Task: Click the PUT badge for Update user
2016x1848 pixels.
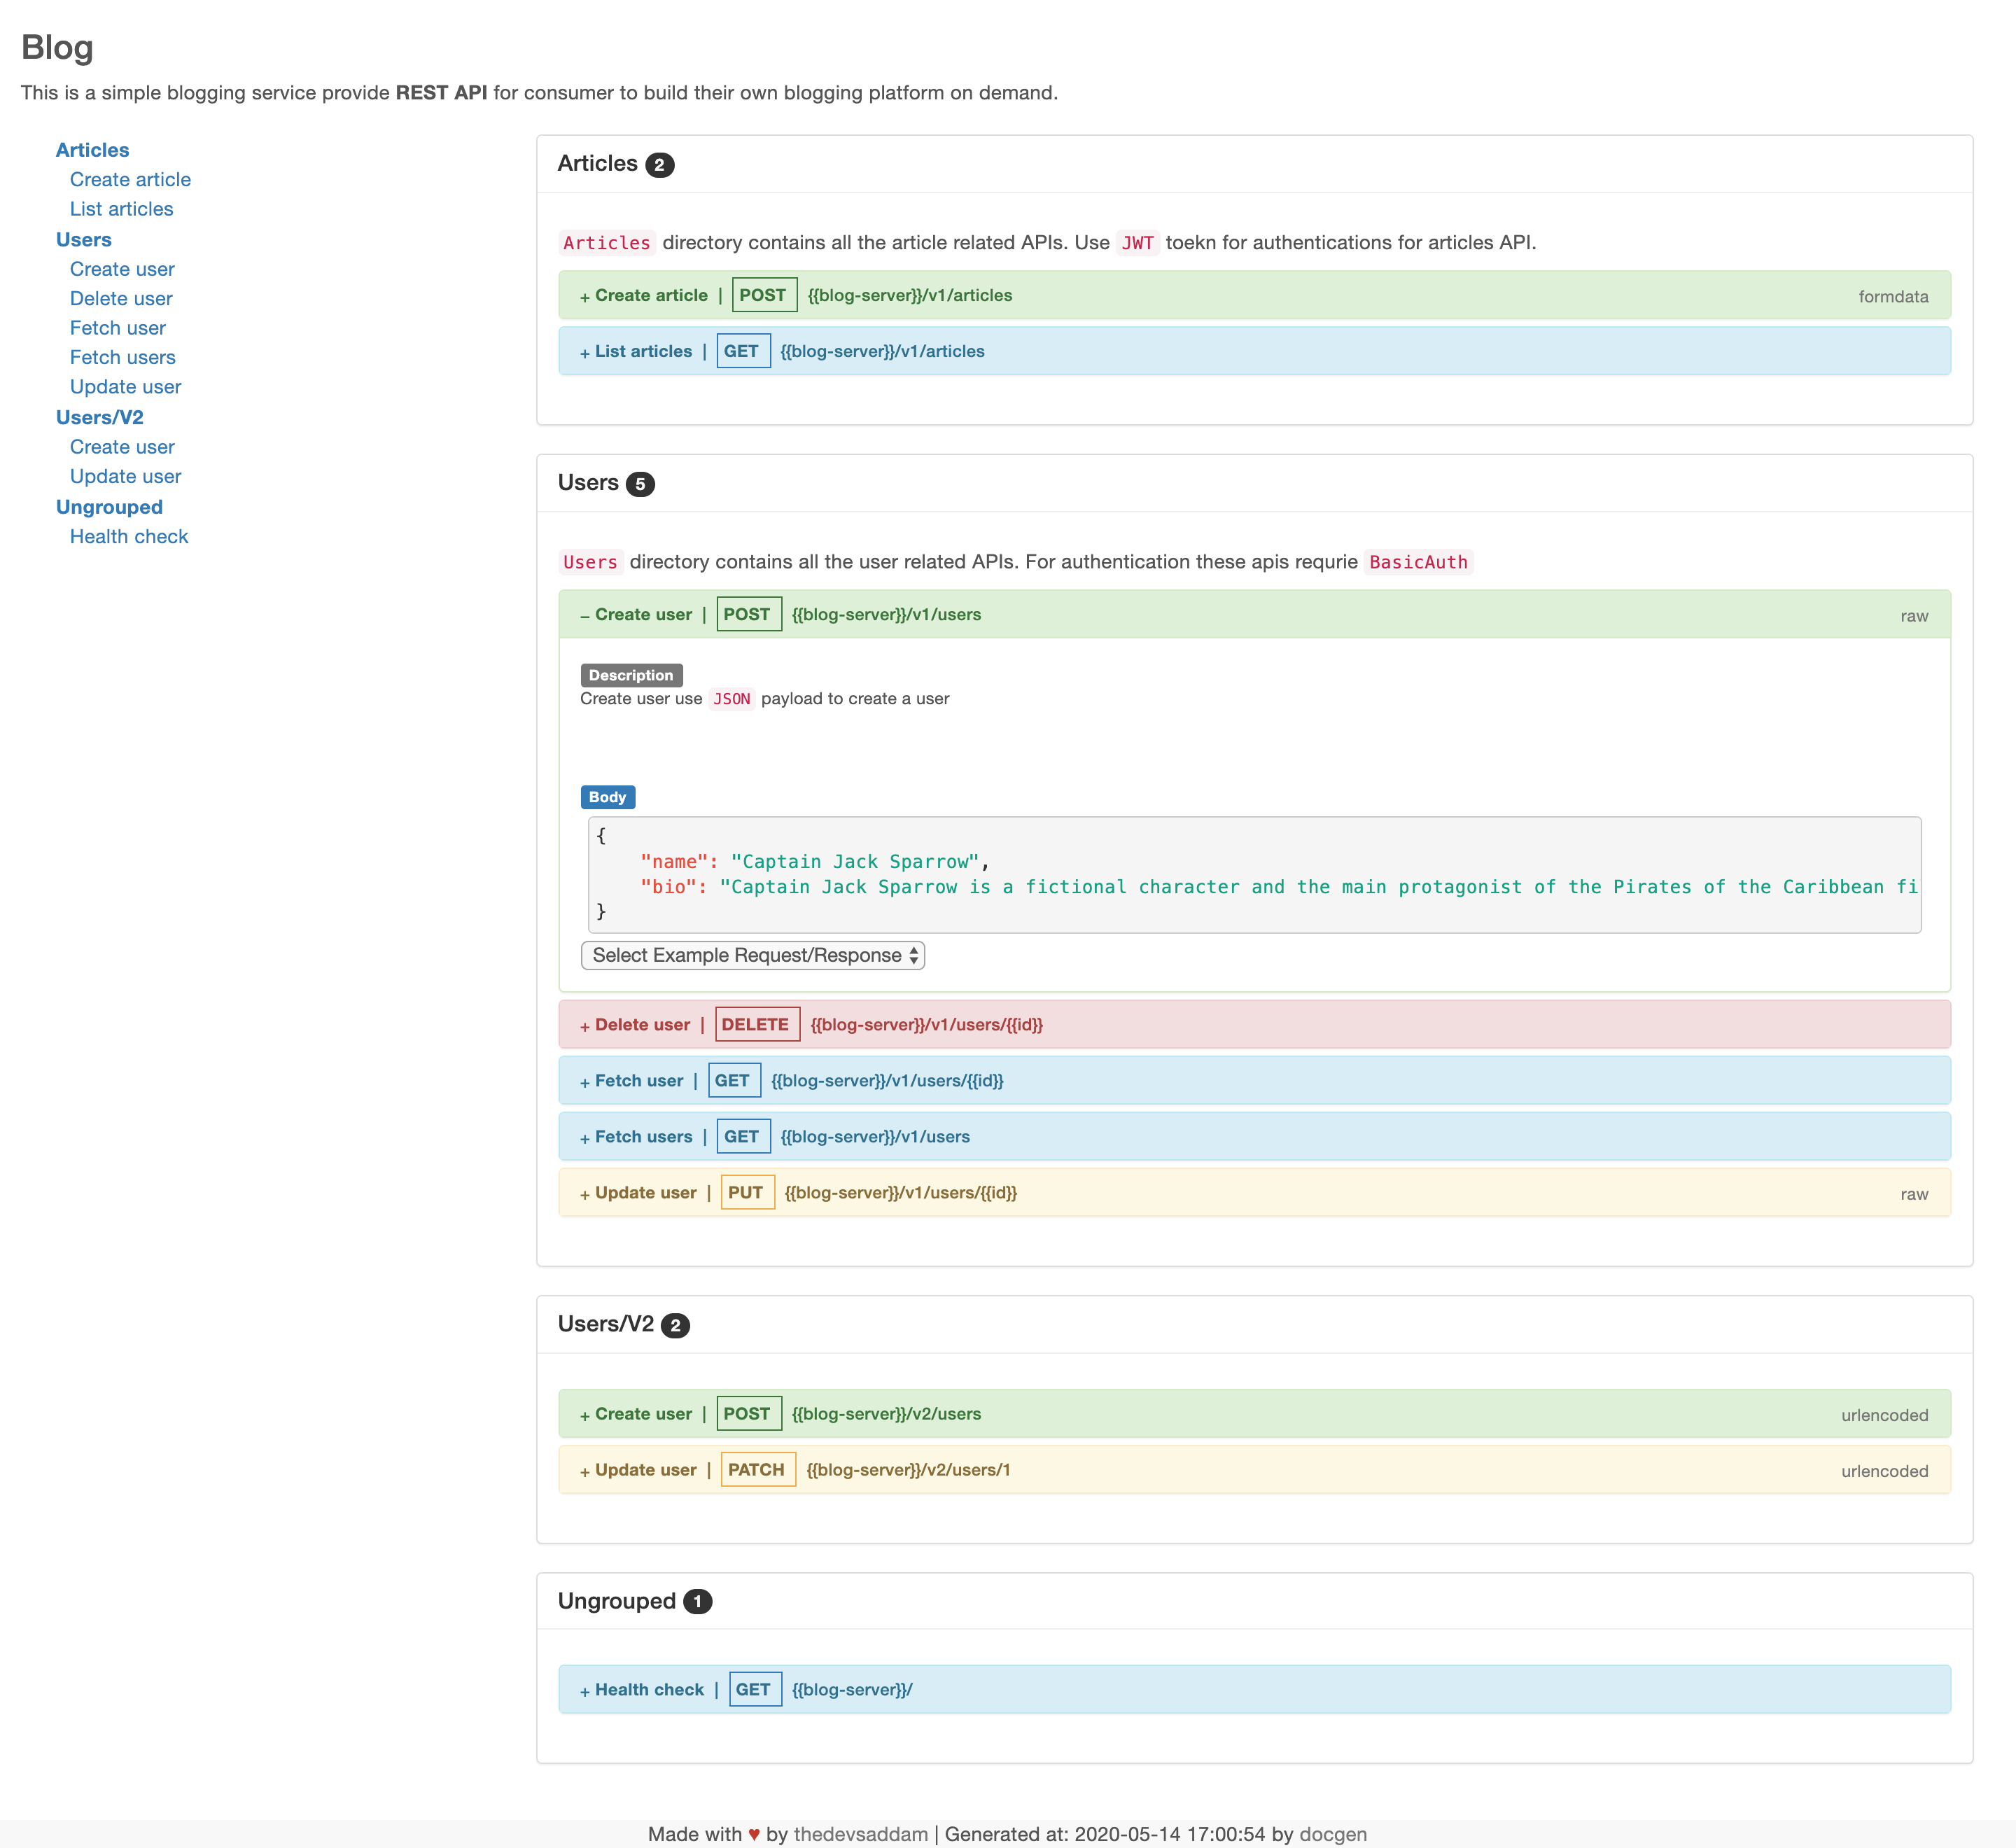Action: [747, 1192]
